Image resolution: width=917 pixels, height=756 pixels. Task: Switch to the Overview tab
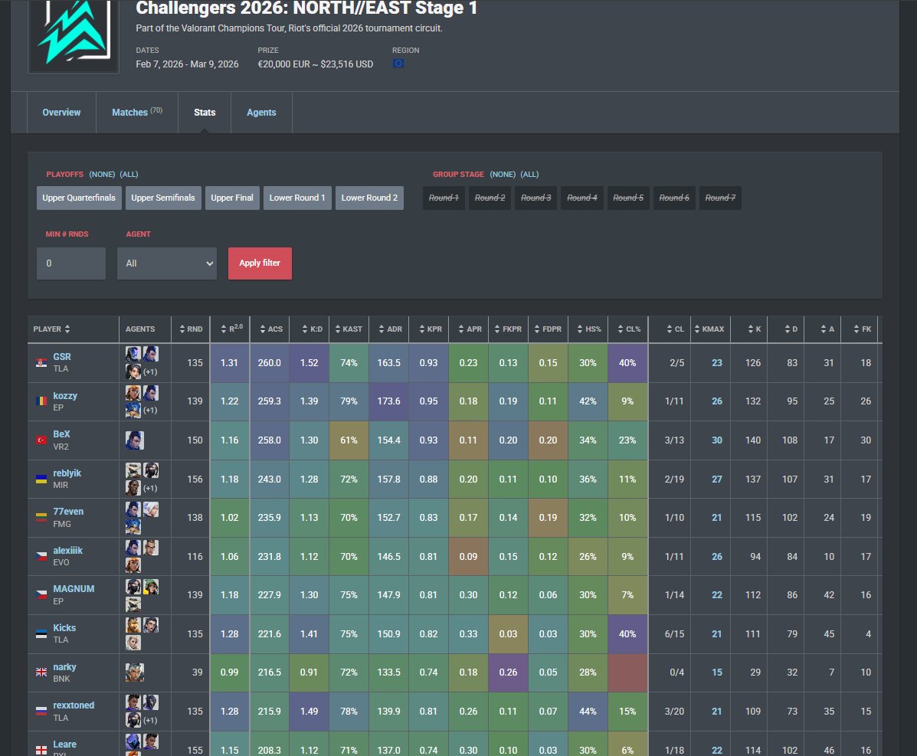tap(61, 113)
